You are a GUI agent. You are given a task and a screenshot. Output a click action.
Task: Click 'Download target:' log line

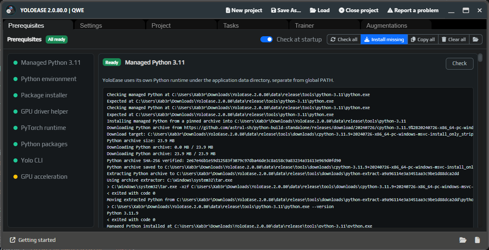(x=290, y=134)
